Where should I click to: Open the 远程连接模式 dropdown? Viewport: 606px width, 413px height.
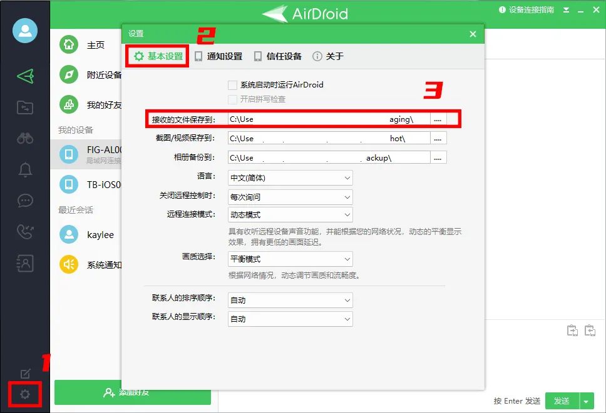290,215
